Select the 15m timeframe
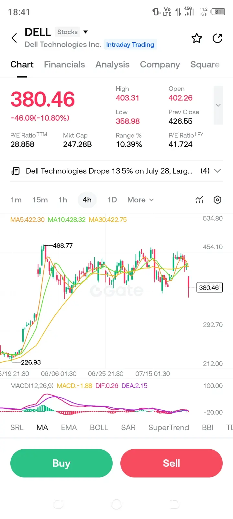 coord(40,200)
